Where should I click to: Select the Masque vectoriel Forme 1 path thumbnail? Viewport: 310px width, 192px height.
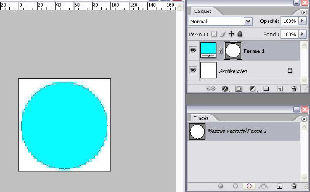pyautogui.click(x=197, y=131)
